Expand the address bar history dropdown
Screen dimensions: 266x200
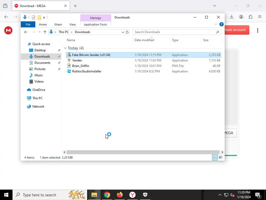click(123, 32)
